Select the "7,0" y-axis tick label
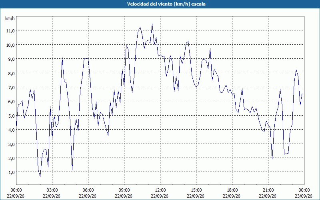The width and height of the screenshot is (320, 200). pyautogui.click(x=11, y=87)
